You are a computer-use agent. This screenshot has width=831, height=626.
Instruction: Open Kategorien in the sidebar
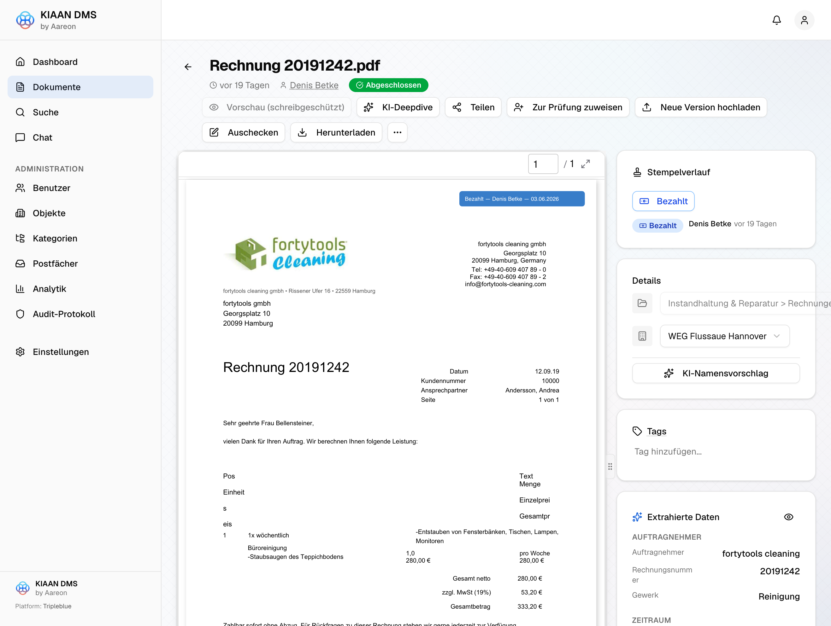pos(80,238)
